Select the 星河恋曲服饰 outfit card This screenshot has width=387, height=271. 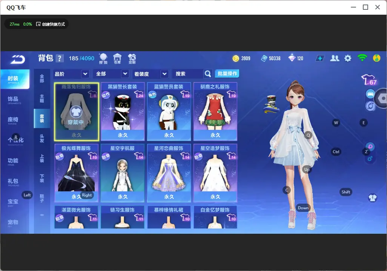pos(169,173)
